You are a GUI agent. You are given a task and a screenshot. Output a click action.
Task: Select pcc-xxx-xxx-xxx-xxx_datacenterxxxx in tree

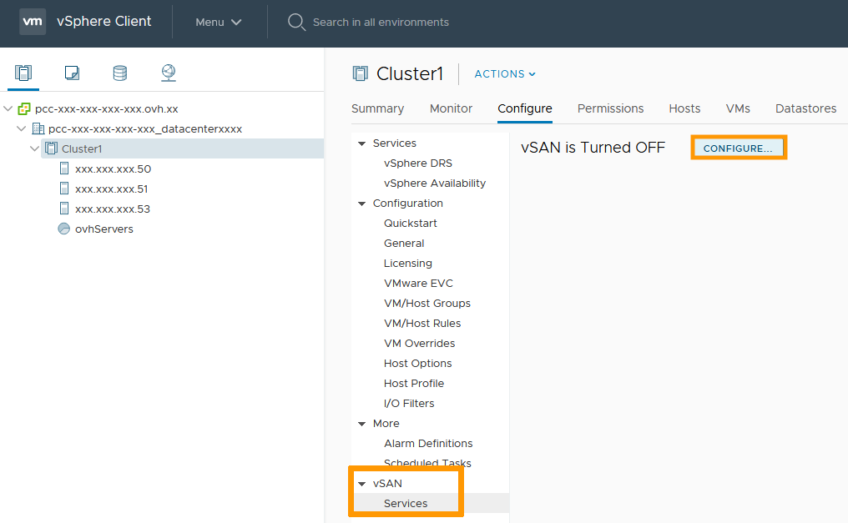coord(145,128)
